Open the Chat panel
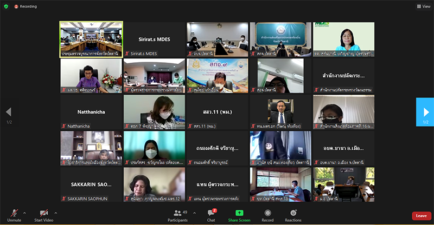This screenshot has height=225, width=434. click(x=210, y=215)
